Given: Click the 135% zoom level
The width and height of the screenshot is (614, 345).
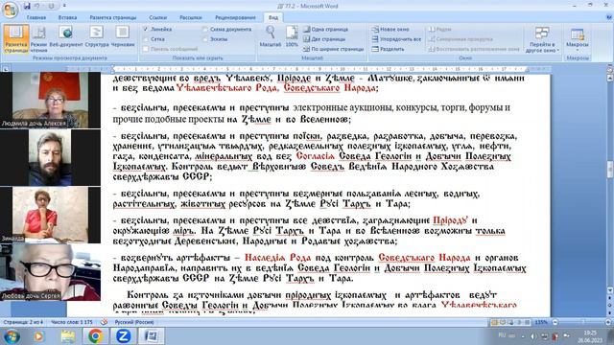Looking at the screenshot, I should tap(541, 322).
